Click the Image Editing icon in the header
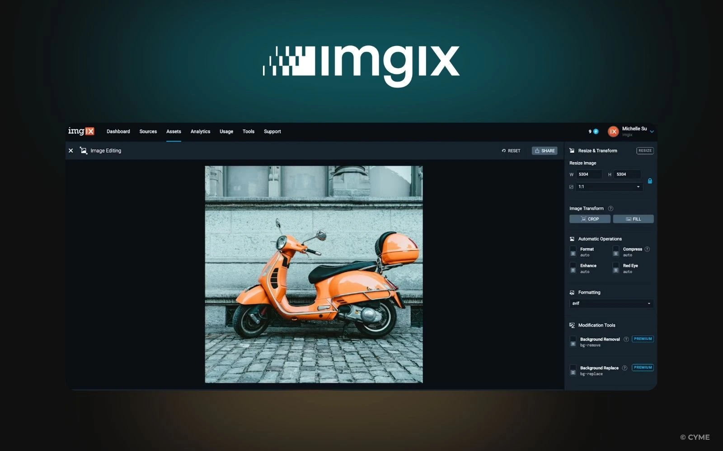Screen dimensions: 723x451 [83, 150]
